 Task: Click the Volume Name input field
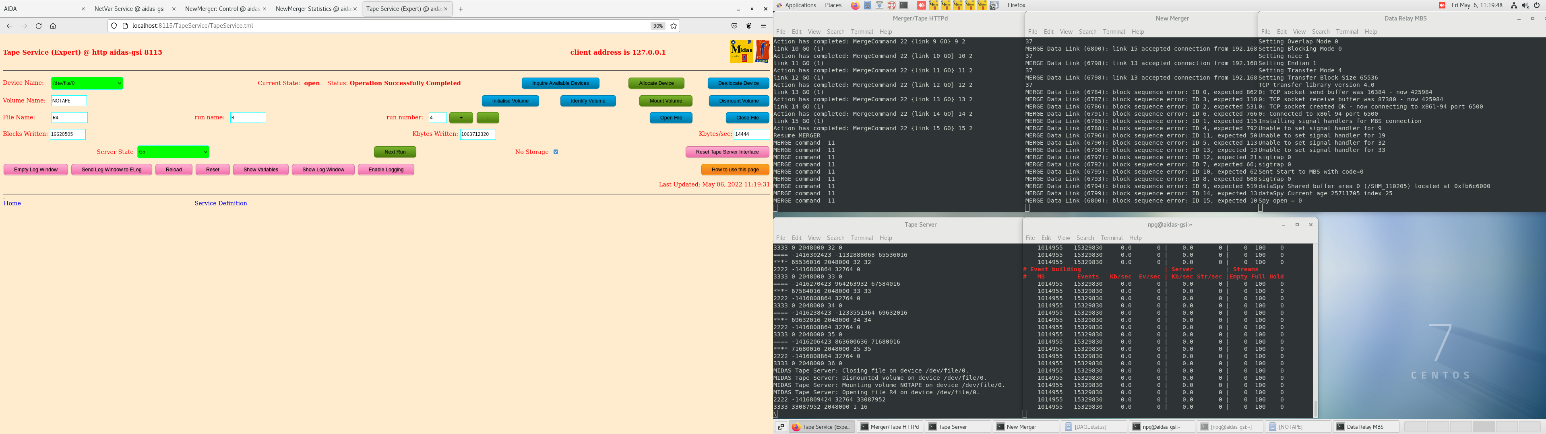pyautogui.click(x=69, y=101)
